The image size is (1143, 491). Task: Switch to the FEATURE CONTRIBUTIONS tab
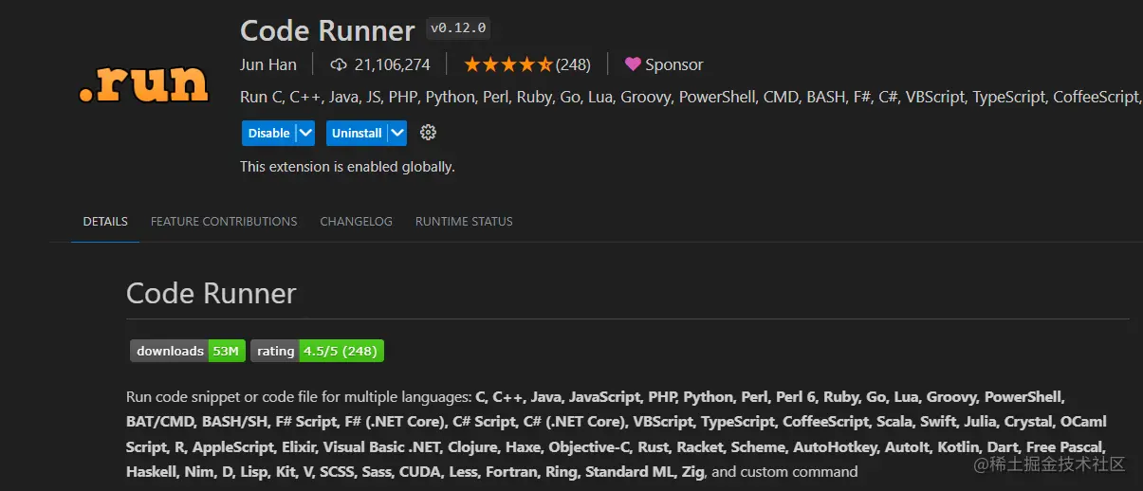coord(224,221)
